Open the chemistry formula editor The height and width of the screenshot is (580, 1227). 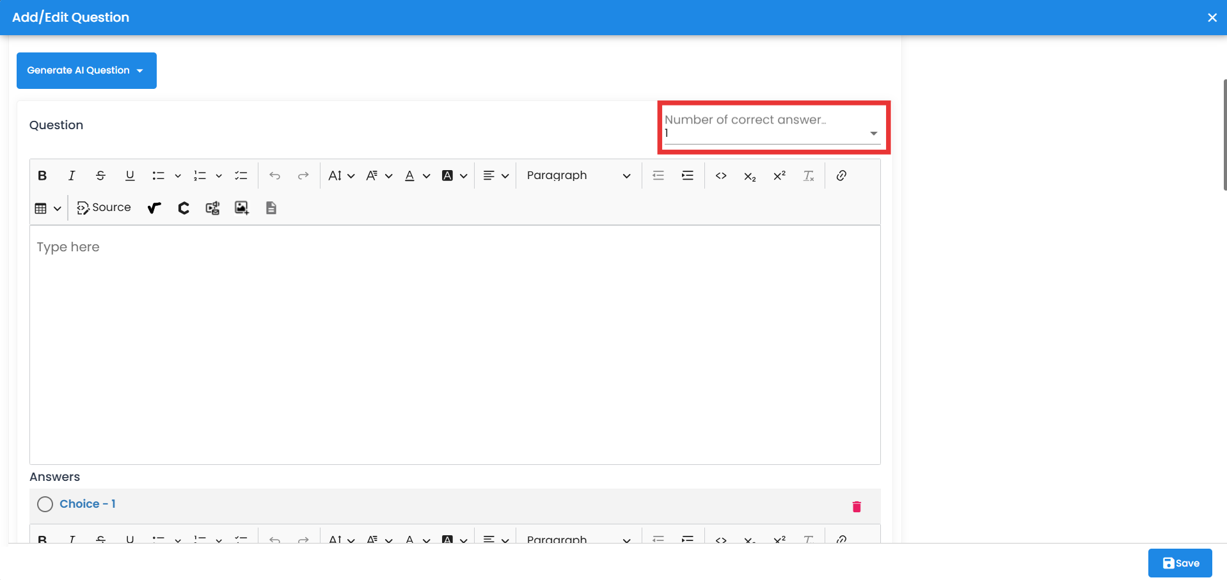pos(184,208)
